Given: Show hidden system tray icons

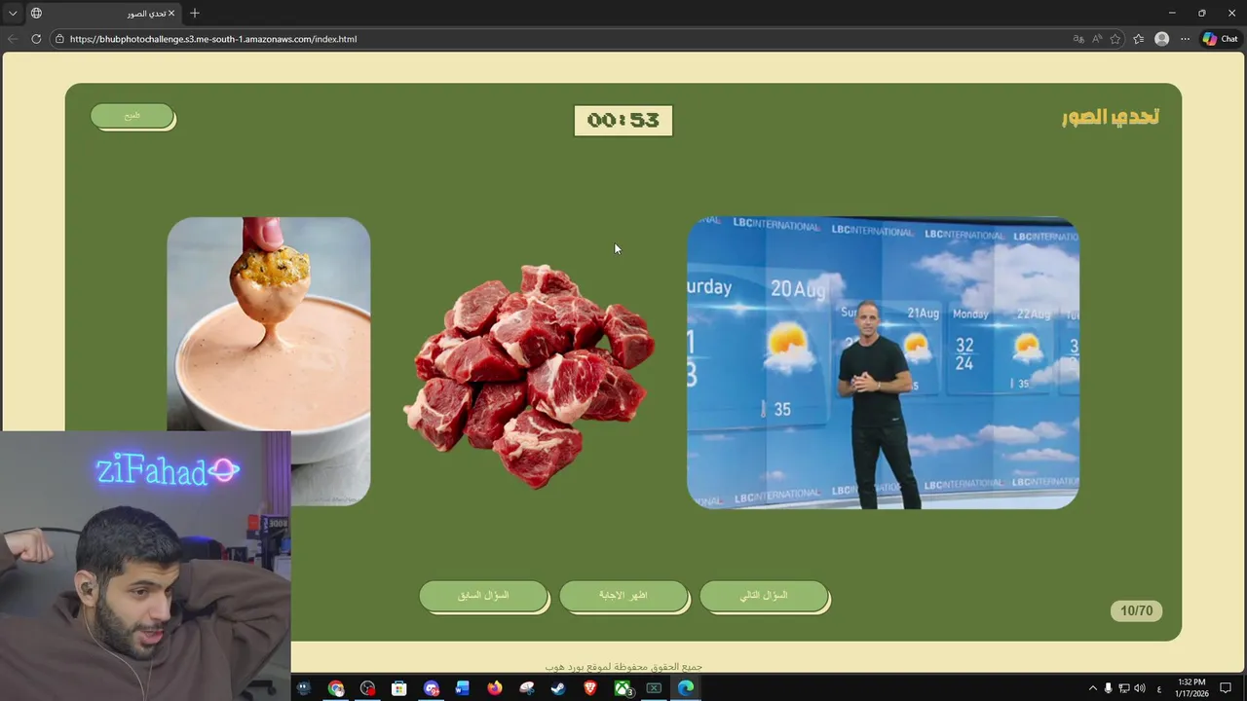Looking at the screenshot, I should click(1092, 688).
